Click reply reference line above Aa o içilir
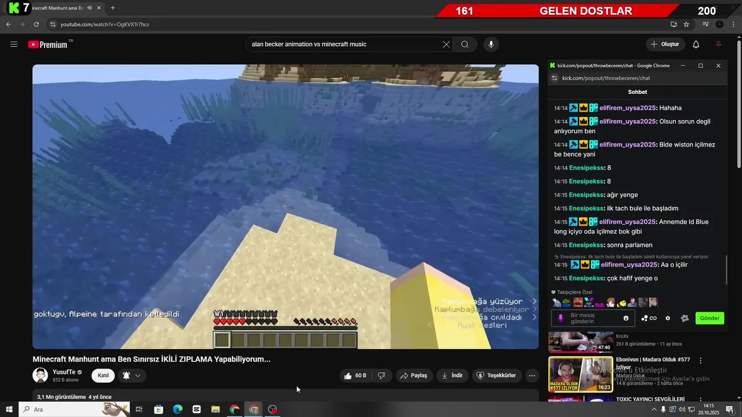The height and width of the screenshot is (417, 742). click(635, 257)
